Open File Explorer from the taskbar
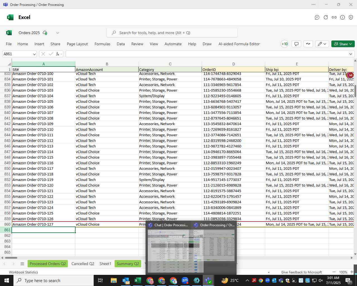The image size is (357, 286). pyautogui.click(x=114, y=280)
